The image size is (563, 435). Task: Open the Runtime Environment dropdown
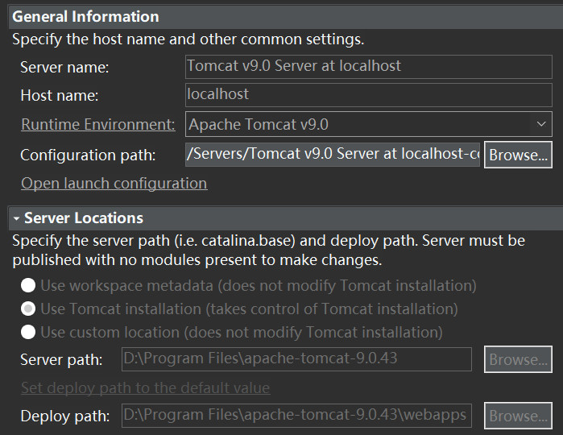pos(540,124)
